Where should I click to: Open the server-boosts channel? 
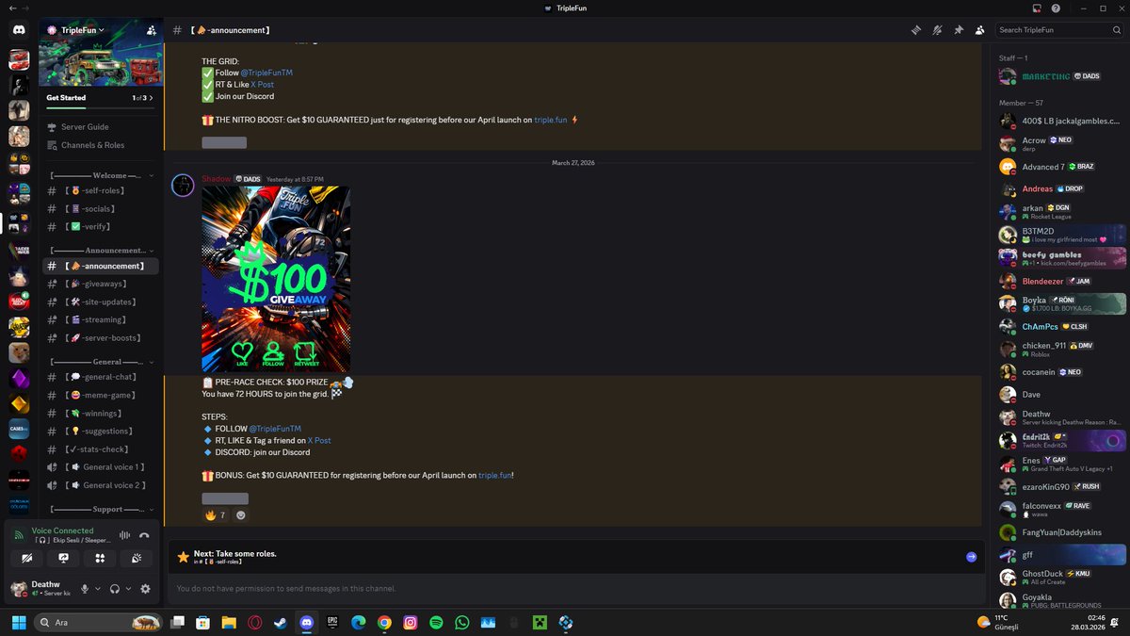(x=99, y=338)
